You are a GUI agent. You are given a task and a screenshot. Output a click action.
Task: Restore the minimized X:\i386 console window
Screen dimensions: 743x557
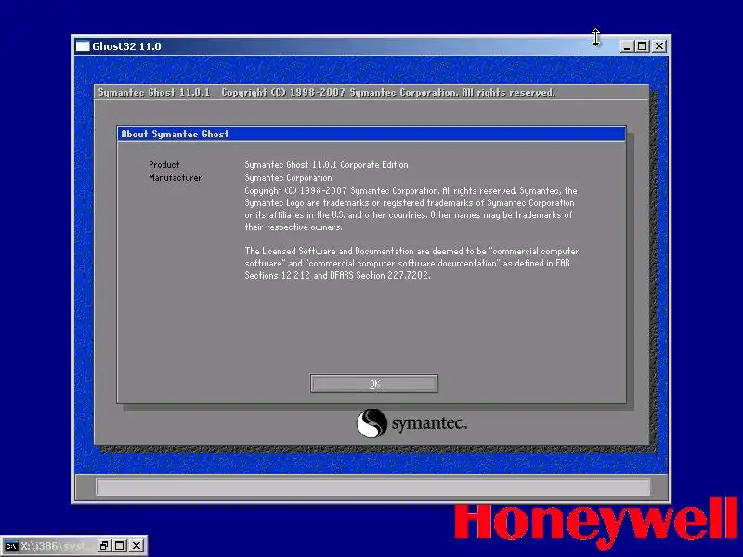pos(104,546)
